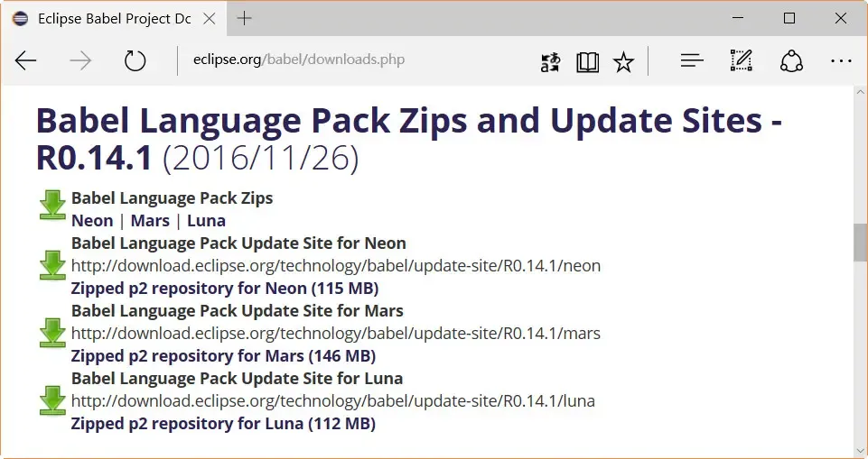Open the Mars language pack zips link

tap(150, 221)
